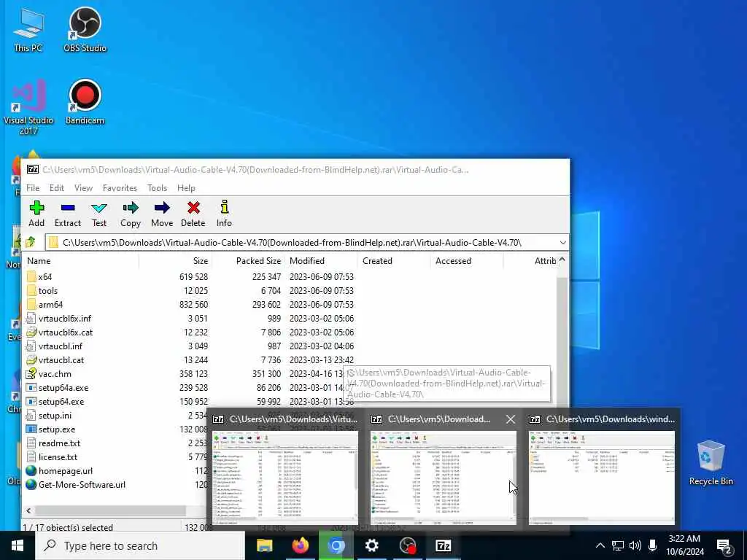
Task: Open the Edit menu
Action: [x=57, y=188]
